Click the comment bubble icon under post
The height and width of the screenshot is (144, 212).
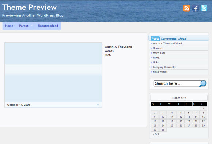[98, 105]
